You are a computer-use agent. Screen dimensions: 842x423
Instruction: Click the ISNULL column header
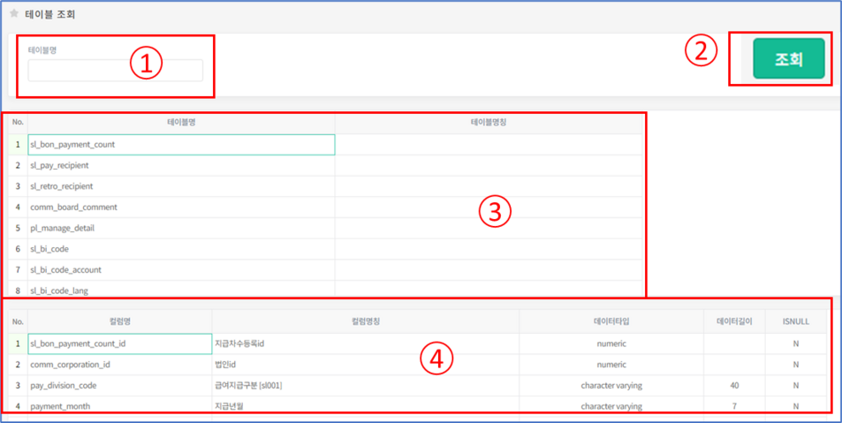[x=795, y=321]
